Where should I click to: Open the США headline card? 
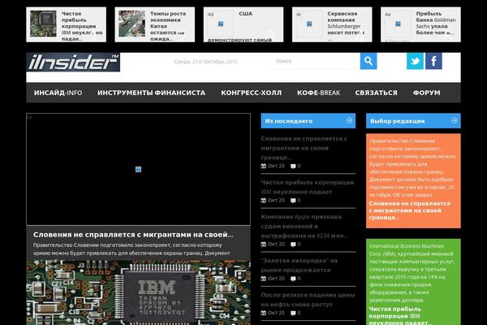[243, 24]
